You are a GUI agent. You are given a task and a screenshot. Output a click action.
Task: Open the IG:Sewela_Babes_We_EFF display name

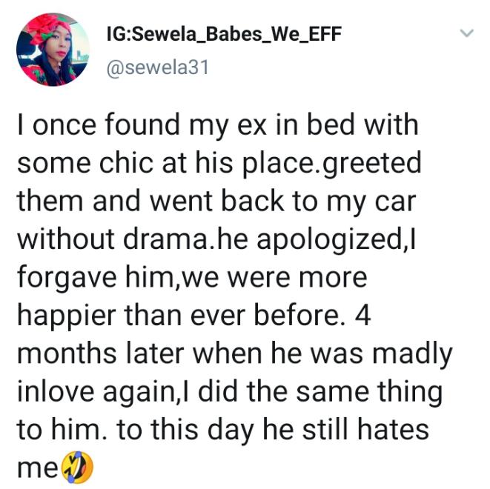(223, 35)
